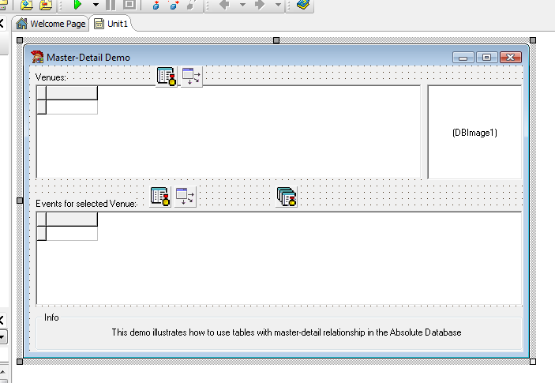Image resolution: width=555 pixels, height=383 pixels.
Task: Select the database component icon
Action: click(287, 197)
